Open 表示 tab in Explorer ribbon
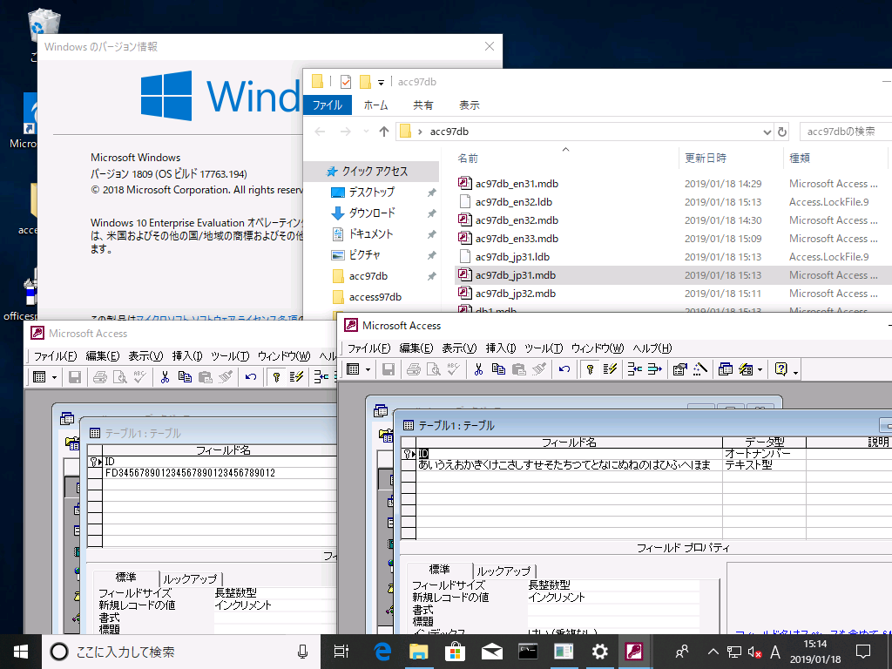This screenshot has height=669, width=892. click(470, 105)
